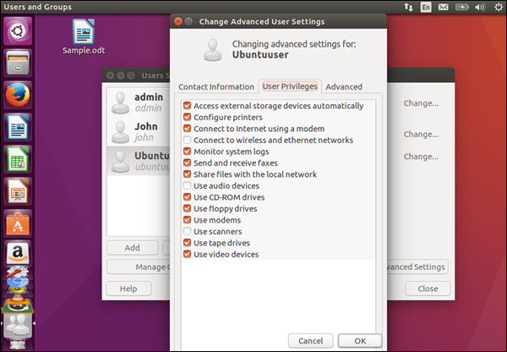Confirm advanced settings with OK
Viewport: 507px width, 352px height.
pyautogui.click(x=360, y=341)
